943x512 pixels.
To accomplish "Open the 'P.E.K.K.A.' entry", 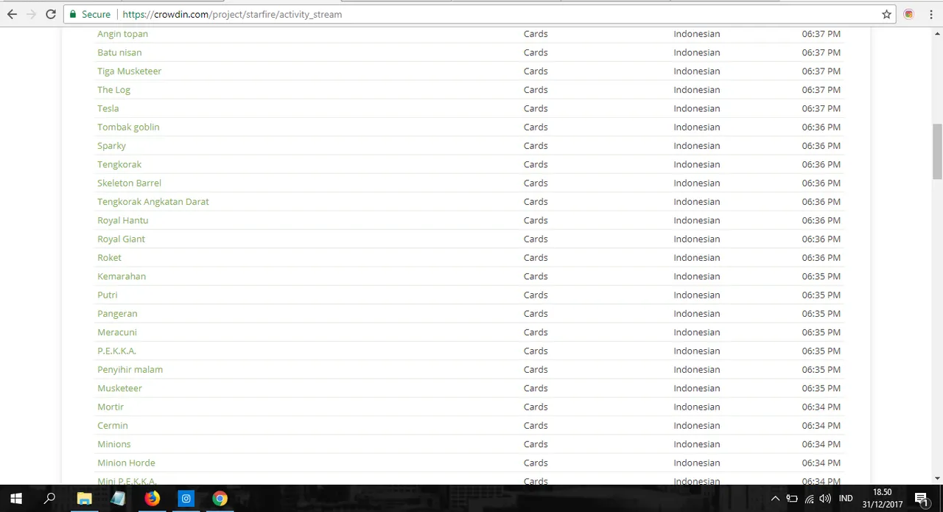I will [x=116, y=351].
